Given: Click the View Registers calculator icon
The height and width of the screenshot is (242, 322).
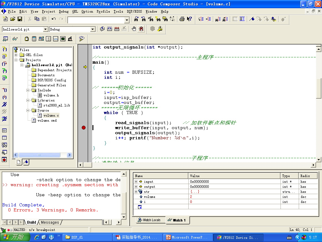Looking at the screenshot, I should click(x=34, y=39).
